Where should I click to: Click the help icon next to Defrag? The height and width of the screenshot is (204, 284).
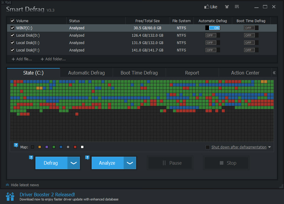click(x=31, y=158)
